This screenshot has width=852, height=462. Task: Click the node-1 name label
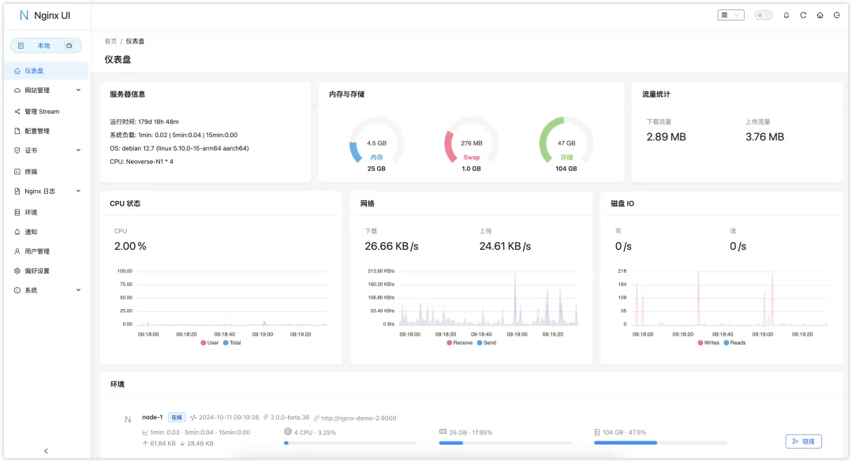(152, 417)
